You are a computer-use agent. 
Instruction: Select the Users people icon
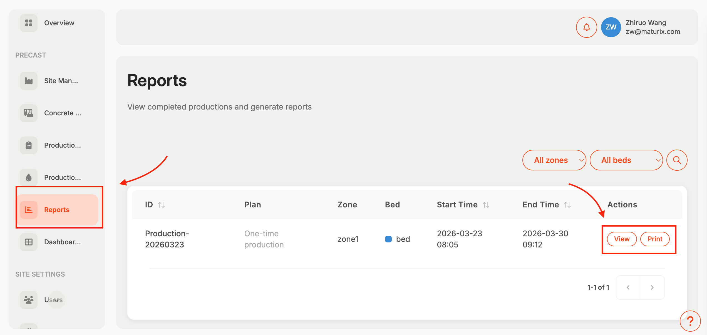[28, 300]
